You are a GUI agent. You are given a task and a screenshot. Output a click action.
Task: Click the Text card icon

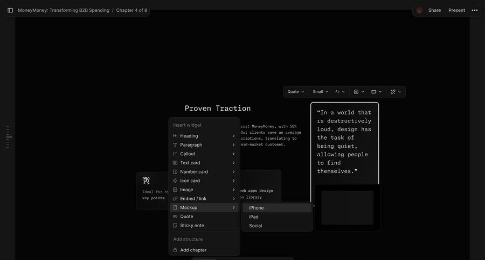(175, 163)
